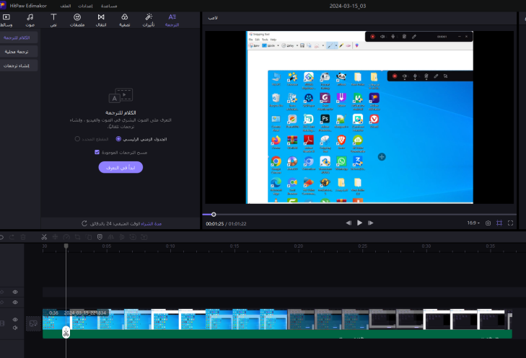The height and width of the screenshot is (358, 526).
Task: Toggle visibility of the top empty track
Action: tap(15, 292)
